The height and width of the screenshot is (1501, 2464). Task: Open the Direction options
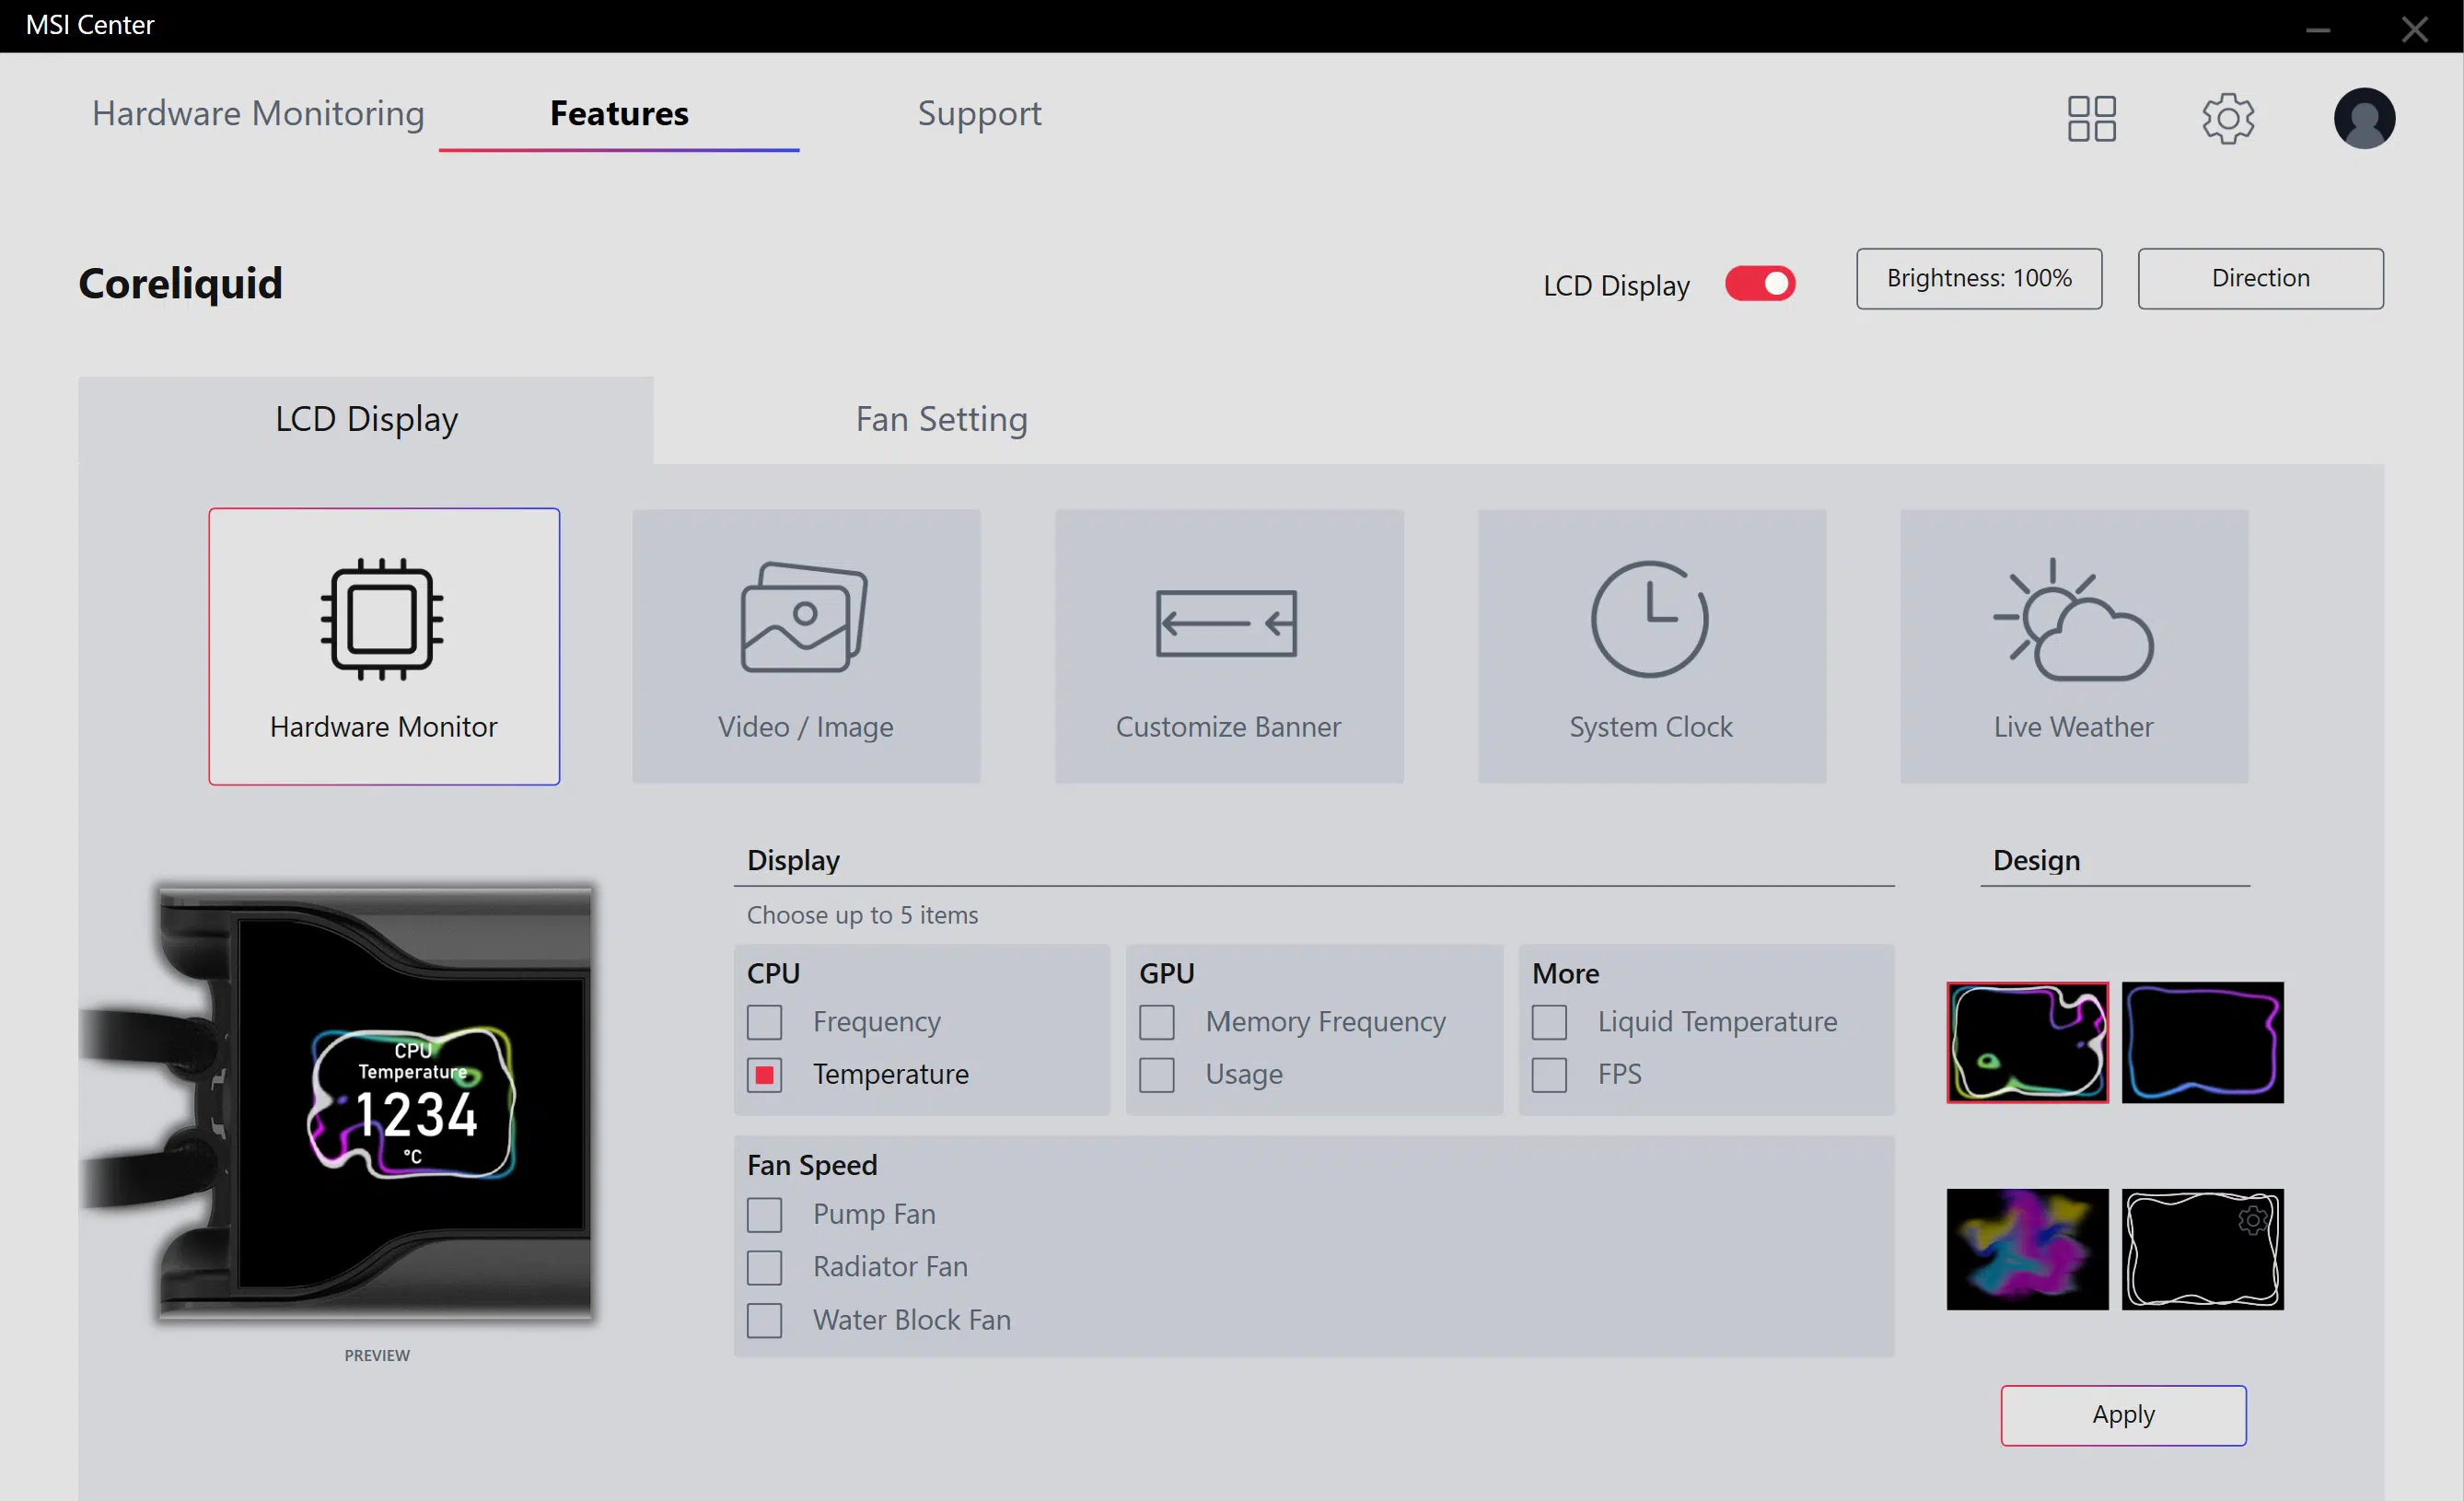point(2261,279)
